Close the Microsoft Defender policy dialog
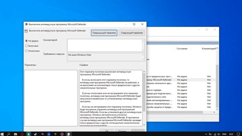 coord(142,24)
